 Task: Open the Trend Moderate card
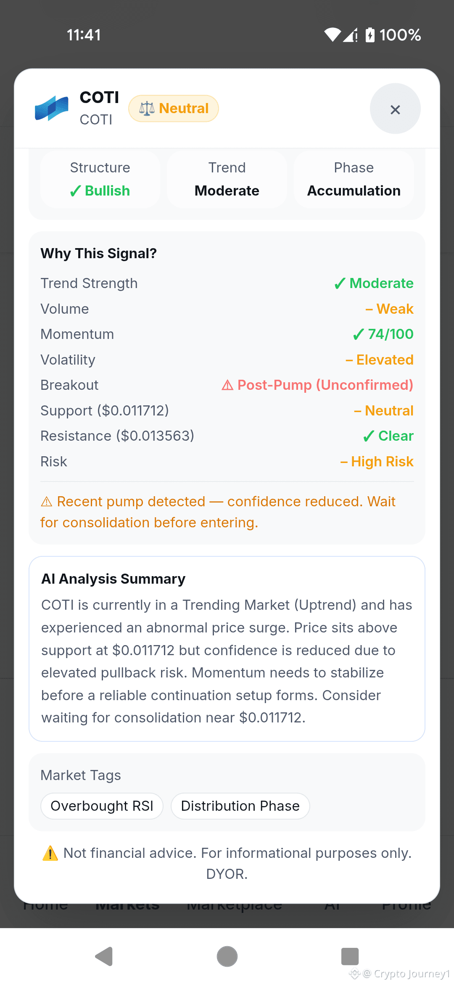[227, 179]
